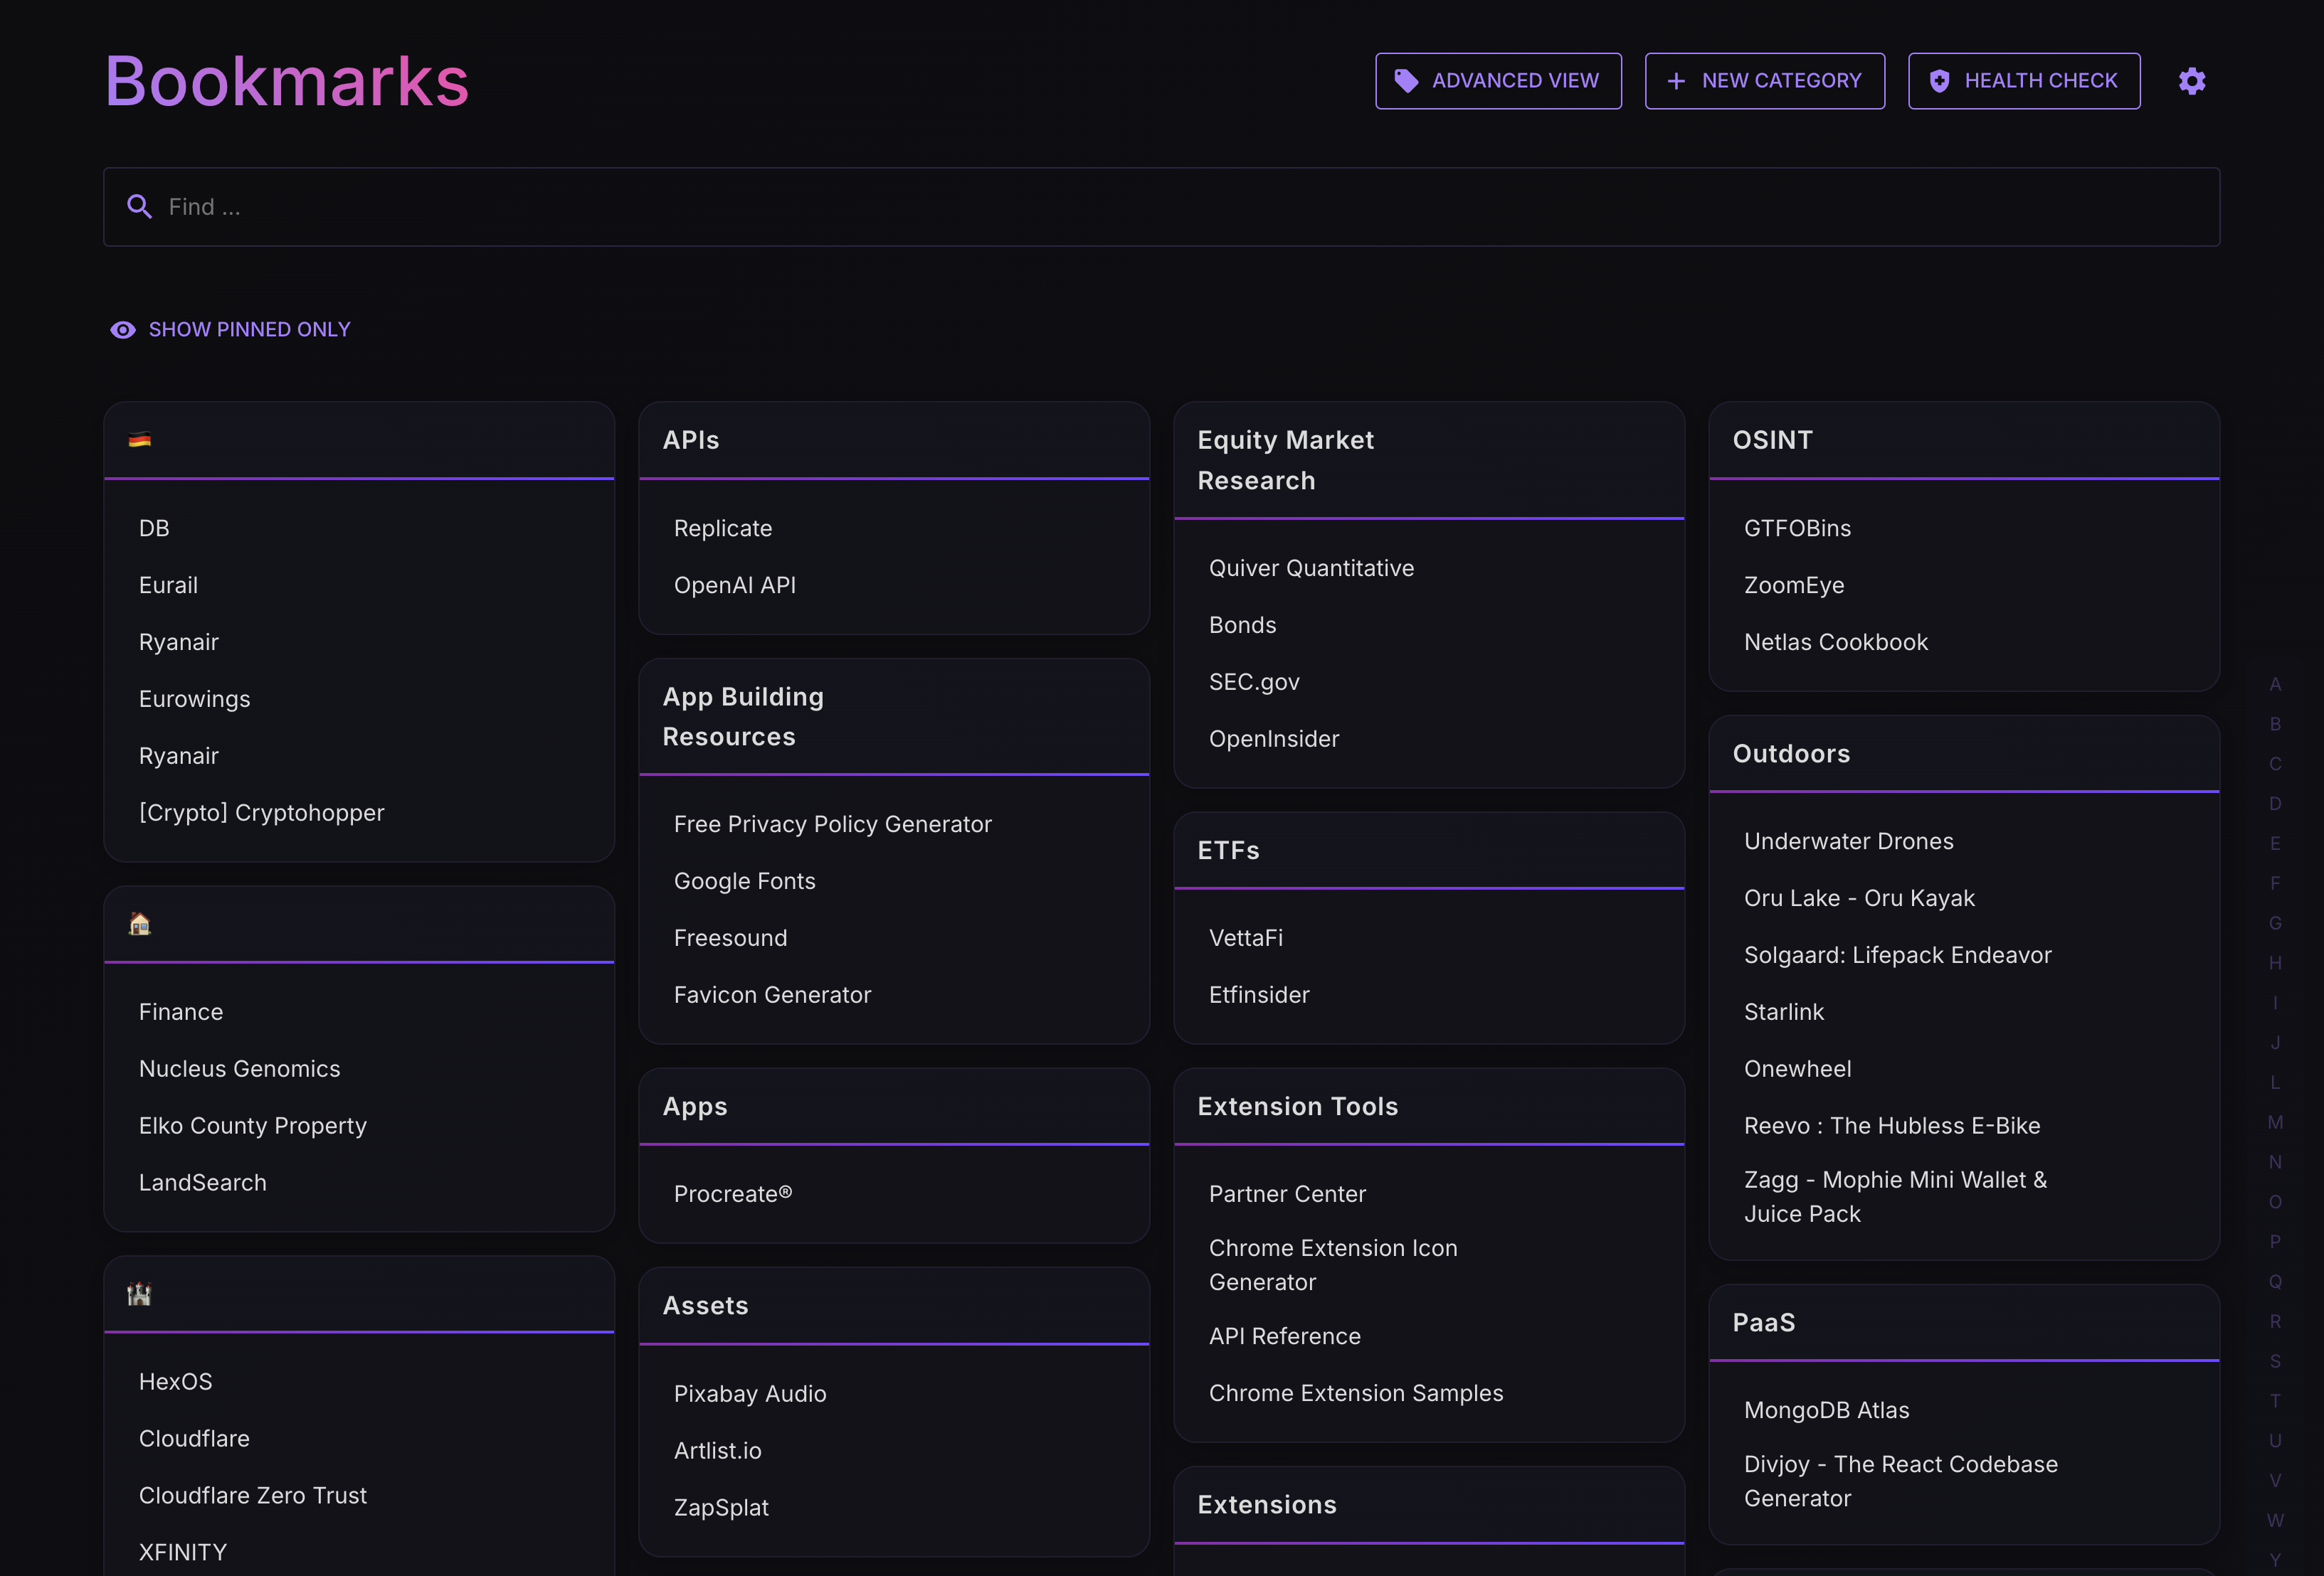Click the plus icon on New Category
Viewport: 2324px width, 1576px height.
click(1676, 81)
